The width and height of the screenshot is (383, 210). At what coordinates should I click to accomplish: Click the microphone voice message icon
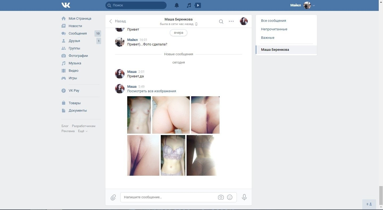pyautogui.click(x=244, y=197)
